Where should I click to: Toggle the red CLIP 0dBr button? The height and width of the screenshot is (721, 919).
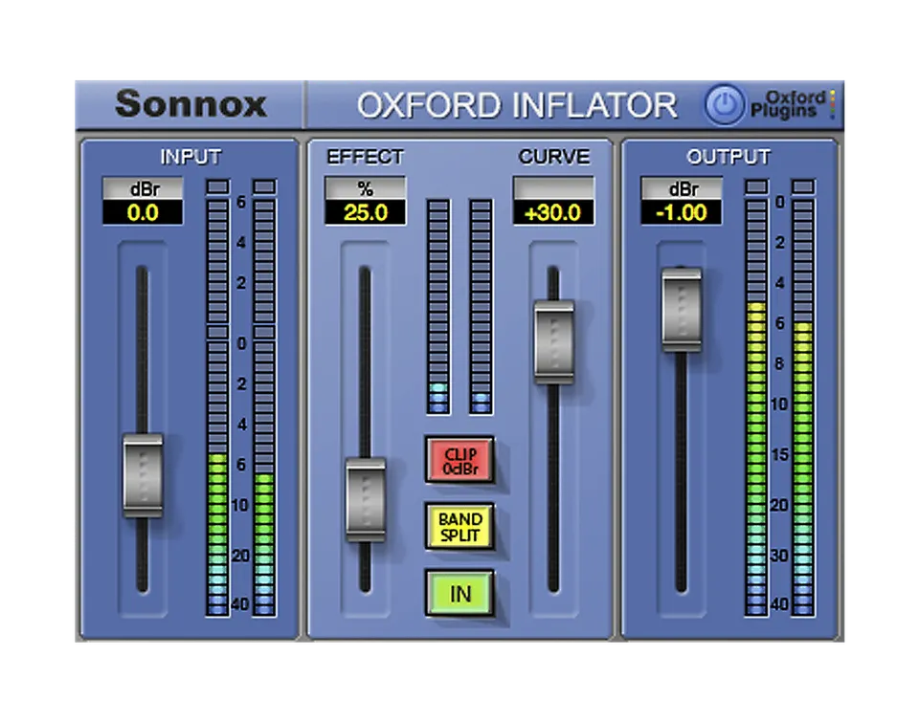[460, 461]
